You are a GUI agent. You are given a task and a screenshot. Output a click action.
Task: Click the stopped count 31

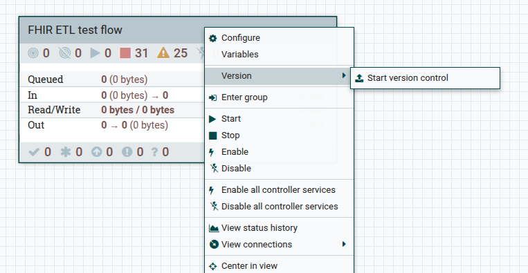click(x=141, y=53)
